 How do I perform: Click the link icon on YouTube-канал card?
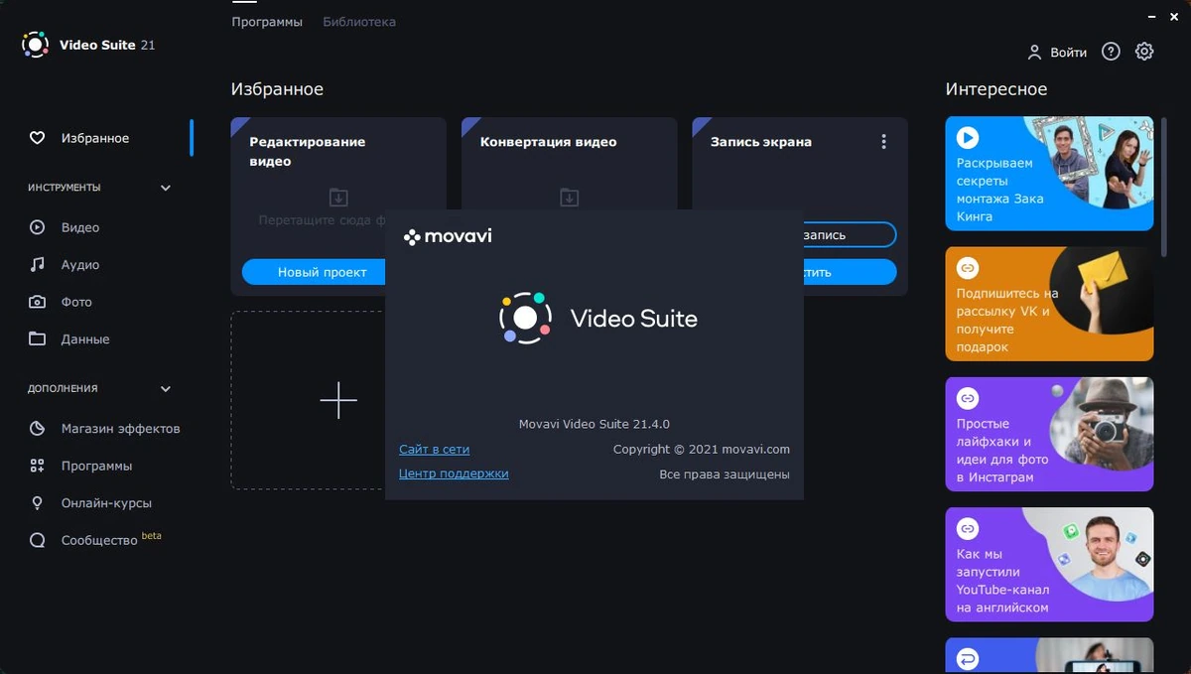tap(968, 529)
